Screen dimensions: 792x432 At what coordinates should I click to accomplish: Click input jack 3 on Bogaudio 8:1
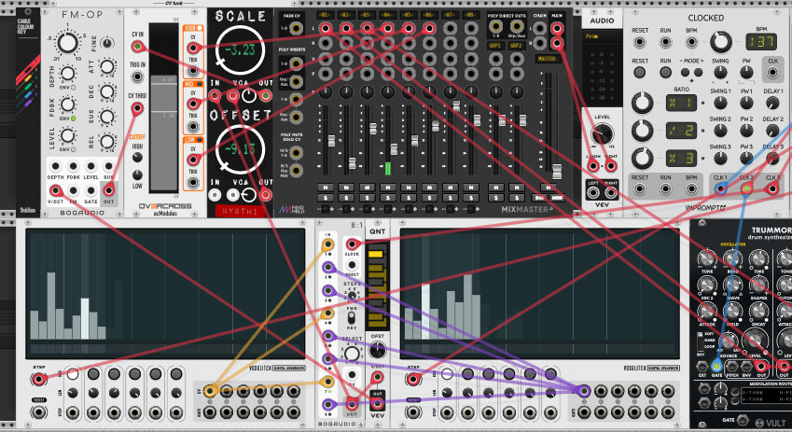click(328, 291)
